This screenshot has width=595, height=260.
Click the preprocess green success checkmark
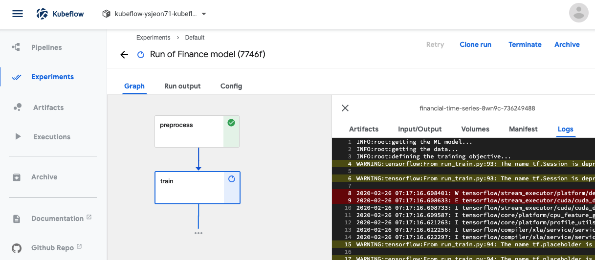(231, 123)
